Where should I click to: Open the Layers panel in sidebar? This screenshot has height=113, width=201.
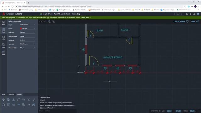pyautogui.click(x=3, y=38)
